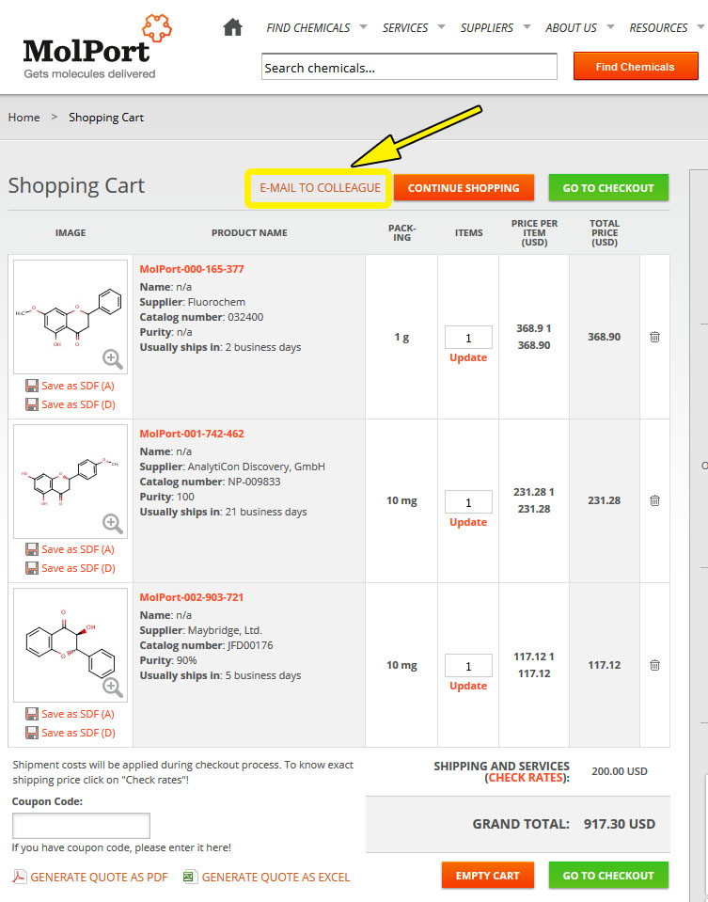The height and width of the screenshot is (902, 708).
Task: Click the structure thumbnail of MolPort-001-742-462
Action: click(71, 482)
